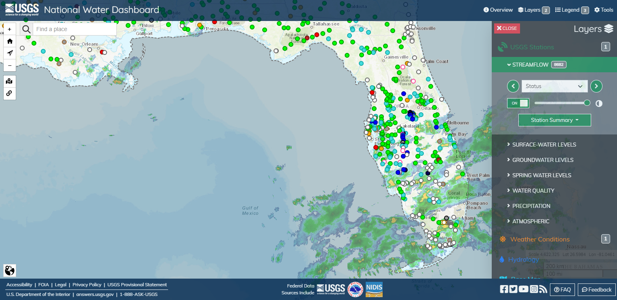Select the map locate arrow tool

9,53
